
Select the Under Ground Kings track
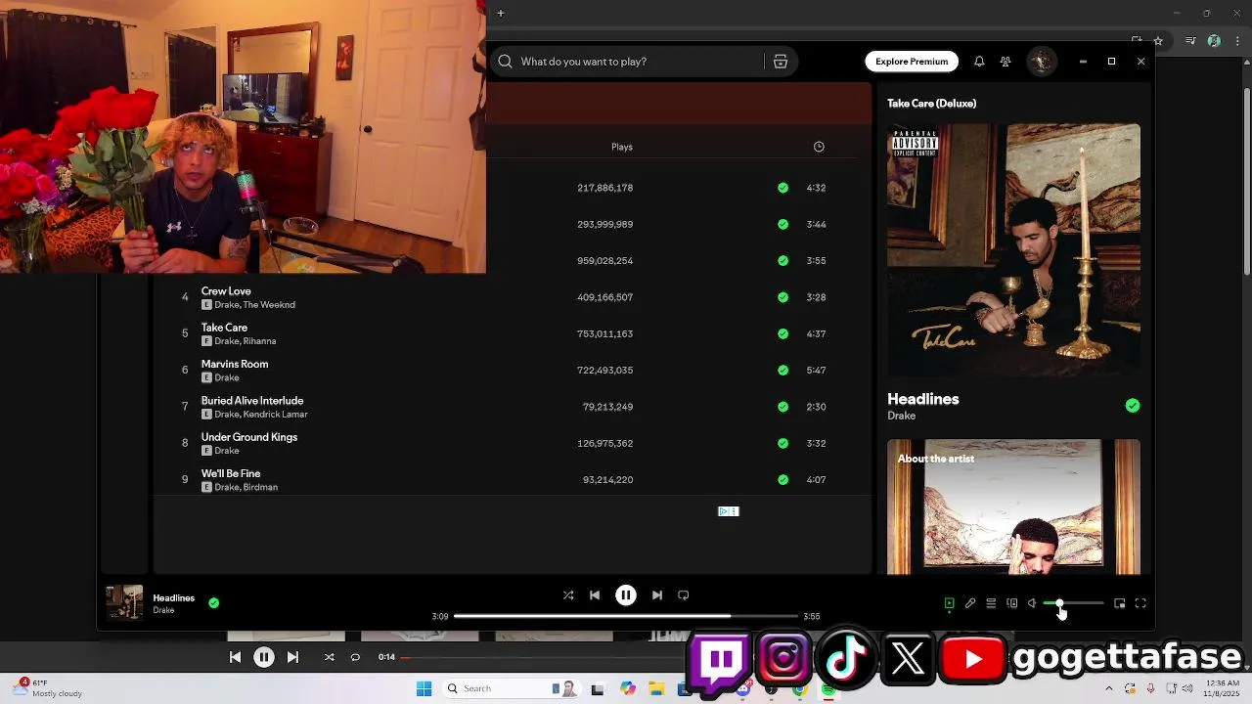[x=249, y=437]
